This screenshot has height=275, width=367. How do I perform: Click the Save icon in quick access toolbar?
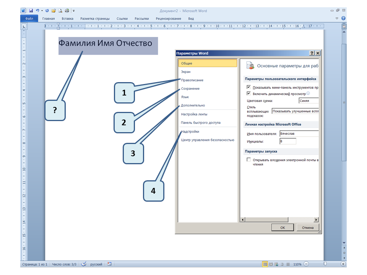pos(31,11)
